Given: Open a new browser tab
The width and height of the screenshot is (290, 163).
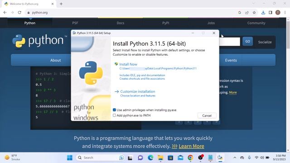Looking at the screenshot, I should [x=61, y=4].
